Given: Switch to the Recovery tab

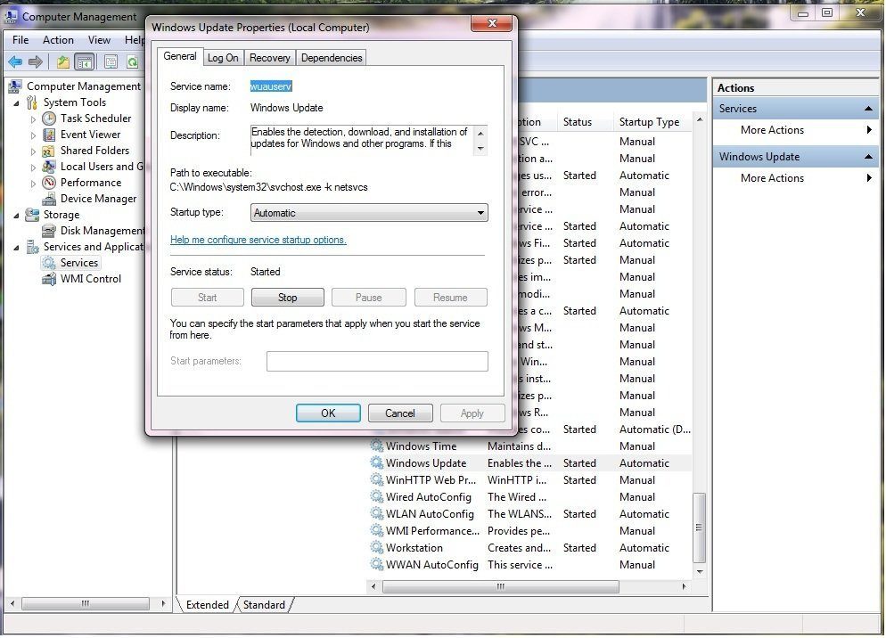Looking at the screenshot, I should click(269, 58).
